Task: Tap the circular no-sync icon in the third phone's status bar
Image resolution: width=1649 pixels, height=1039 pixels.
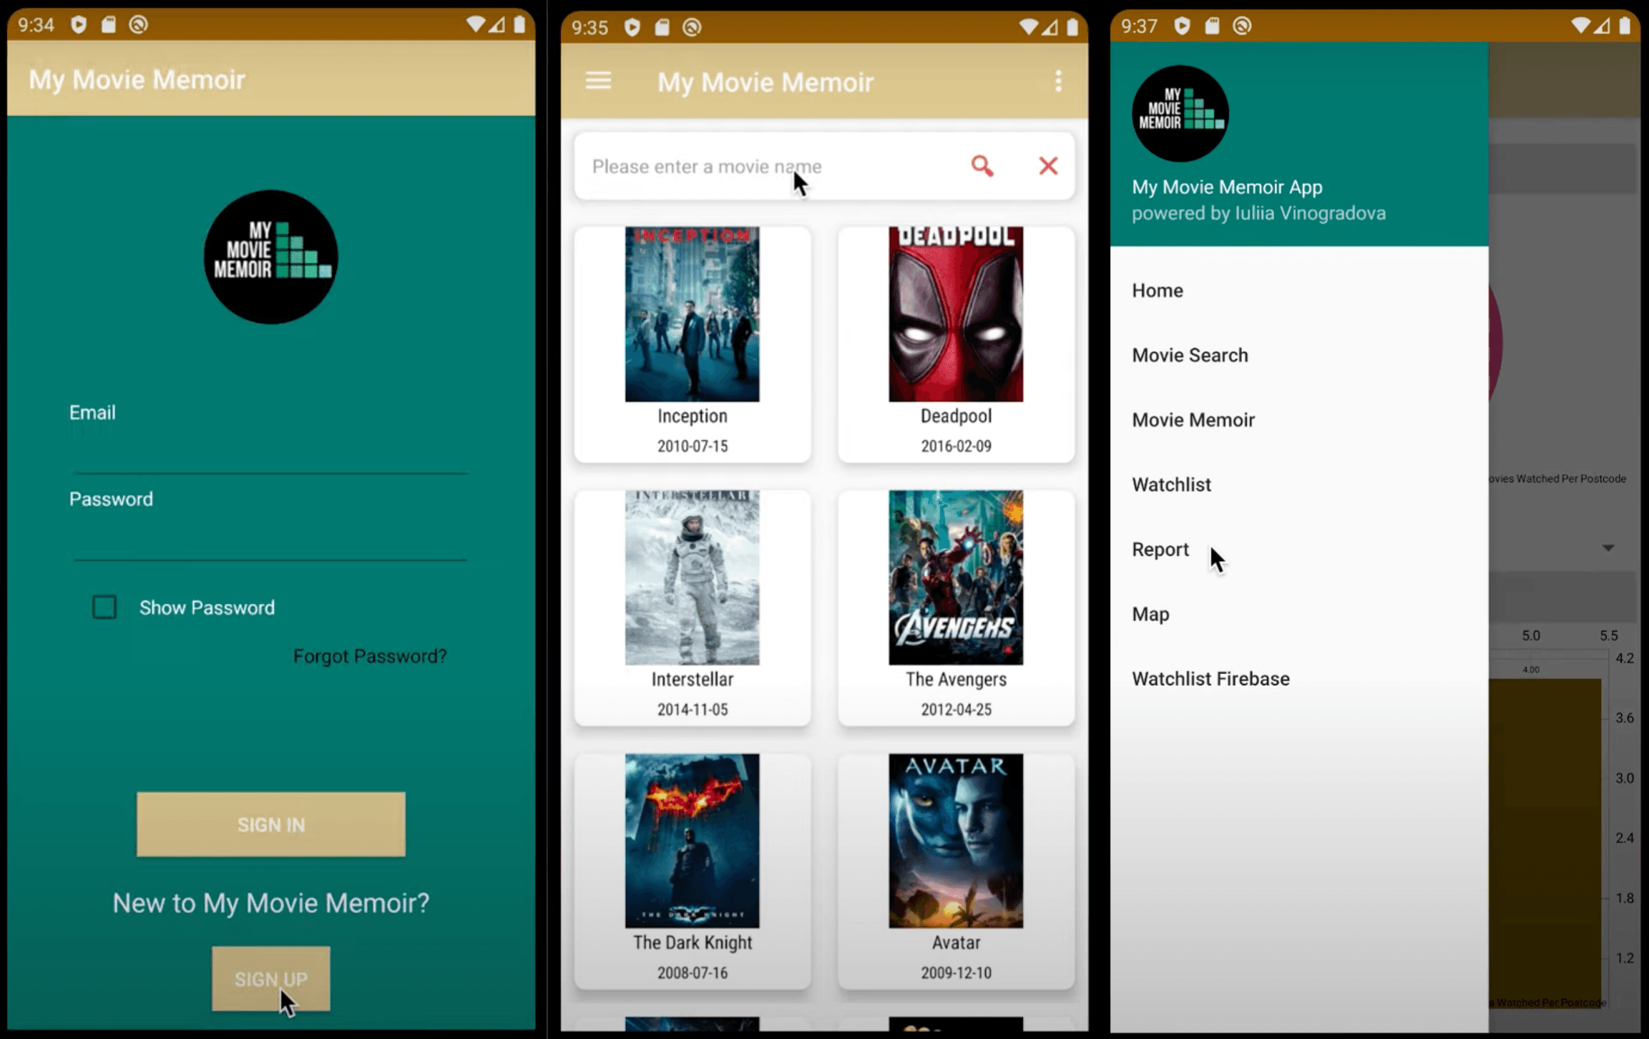Action: point(1242,26)
